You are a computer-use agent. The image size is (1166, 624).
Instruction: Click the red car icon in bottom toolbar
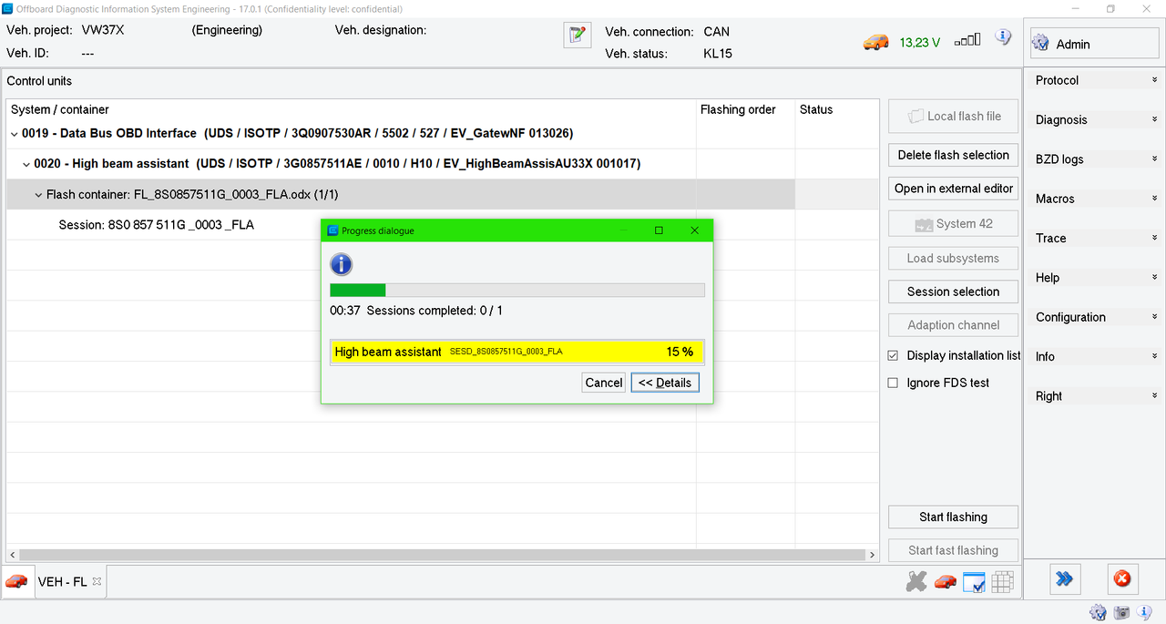click(x=946, y=581)
